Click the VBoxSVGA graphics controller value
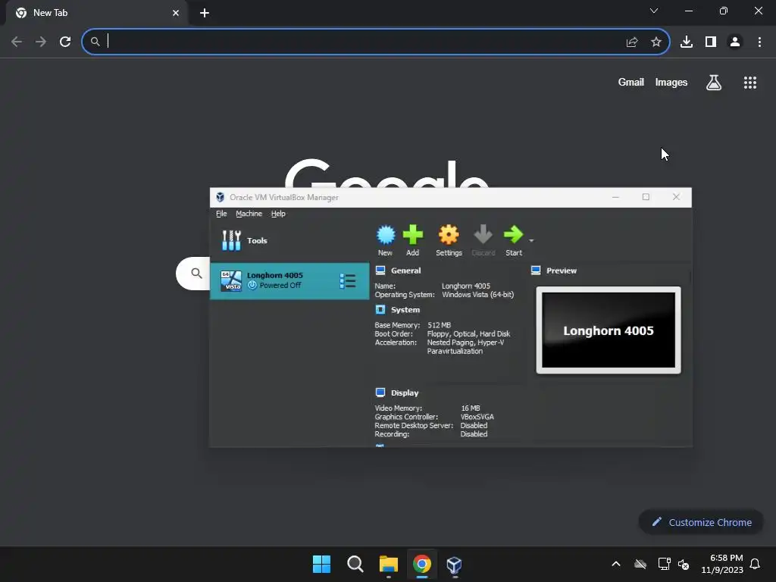The image size is (776, 582). (477, 417)
